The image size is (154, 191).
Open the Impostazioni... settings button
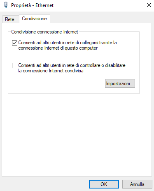(x=120, y=83)
